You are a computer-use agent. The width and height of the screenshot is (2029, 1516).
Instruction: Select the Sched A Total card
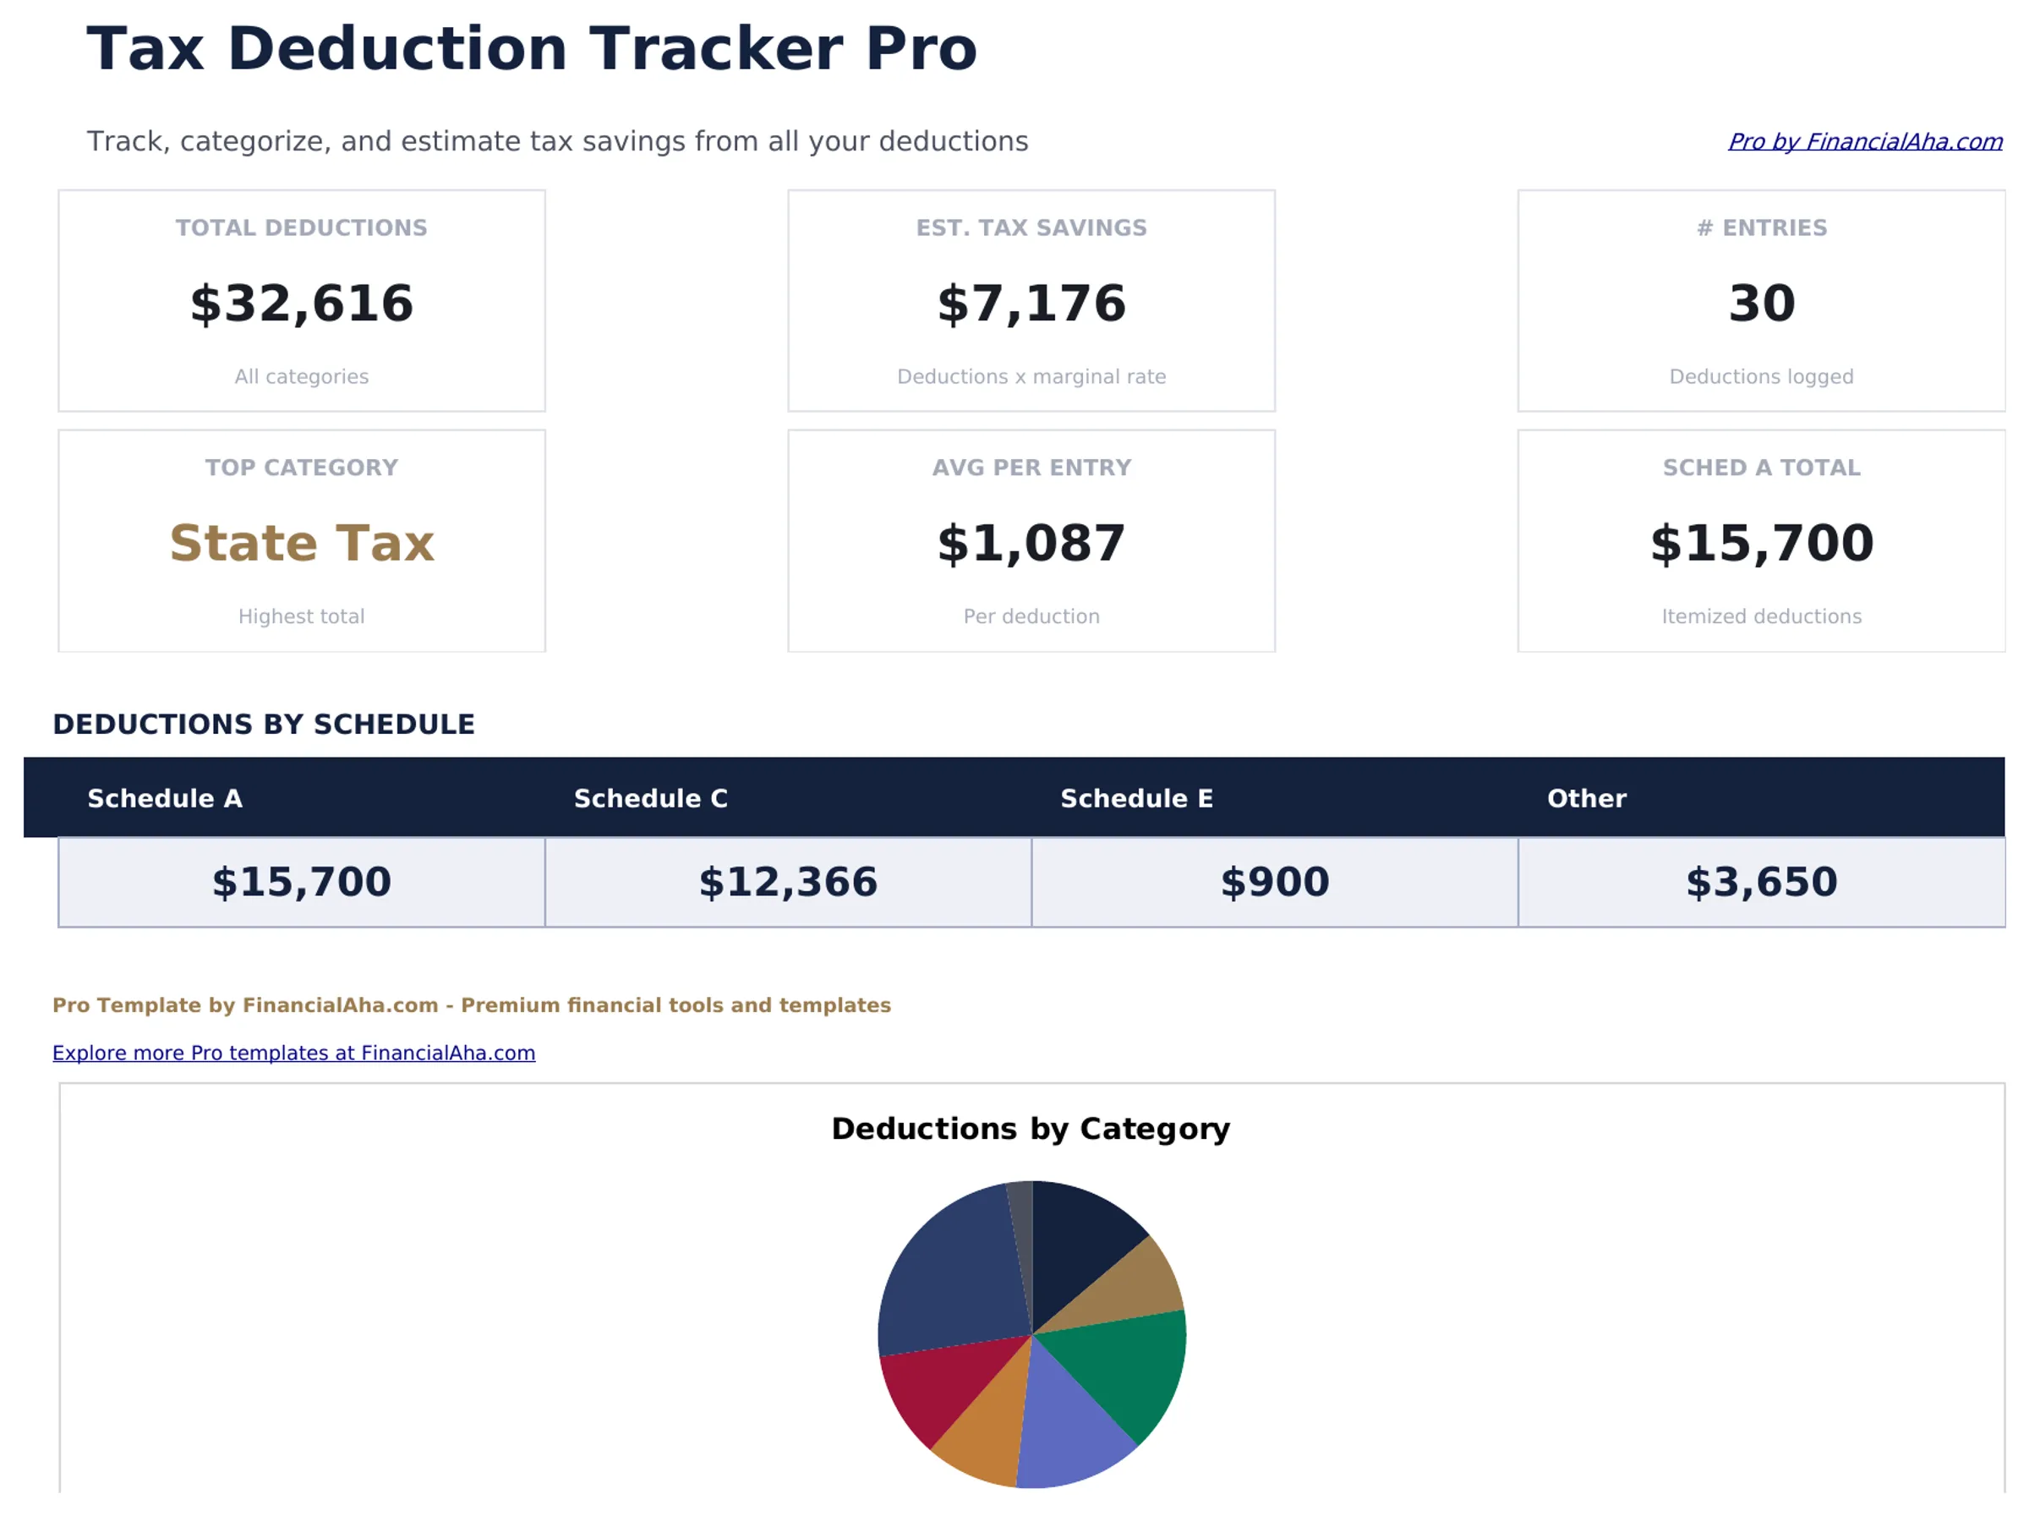coord(1761,541)
